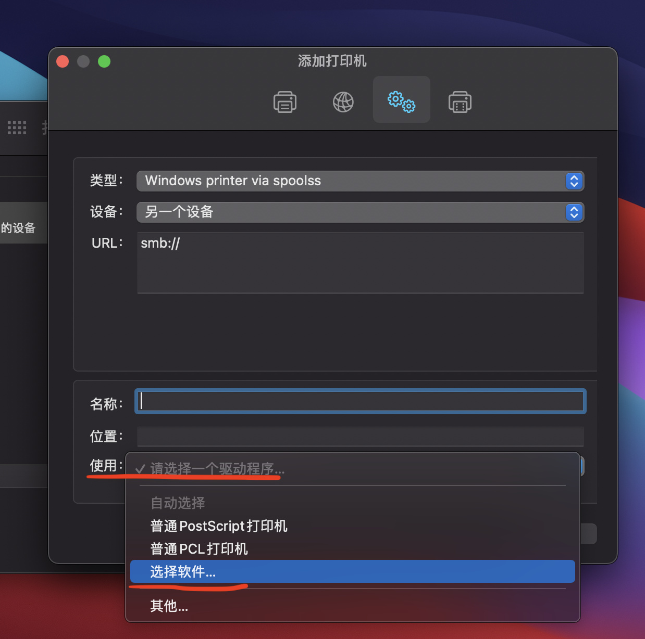645x639 pixels.
Task: Select the Advanced gears icon in toolbar
Action: click(401, 99)
